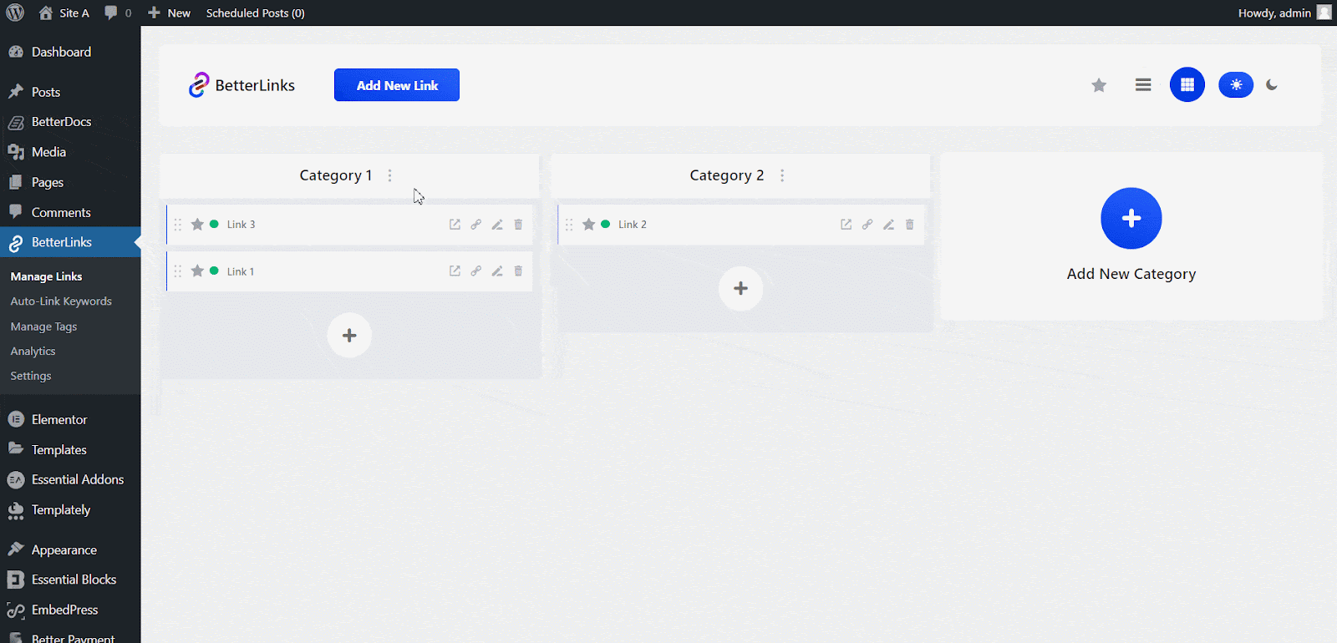The image size is (1337, 643).
Task: Switch to list view layout
Action: pos(1143,85)
